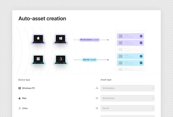Screen dimensions: 173x117
Task: Click the Device type column header
Action: (x=24, y=80)
